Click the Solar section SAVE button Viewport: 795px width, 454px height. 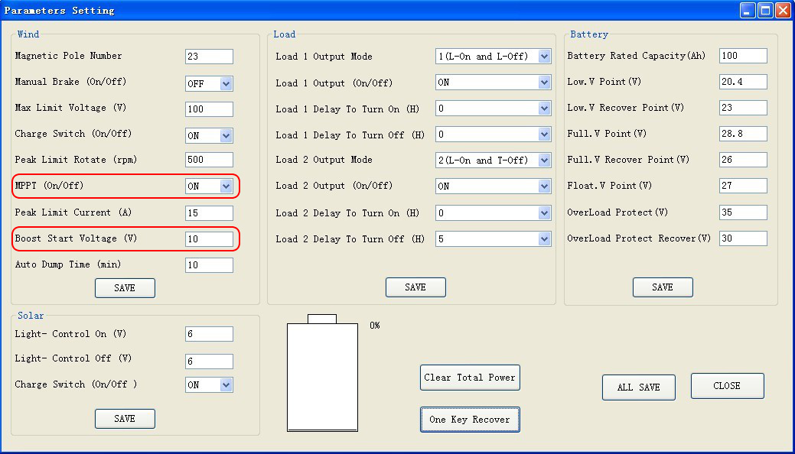tap(125, 419)
